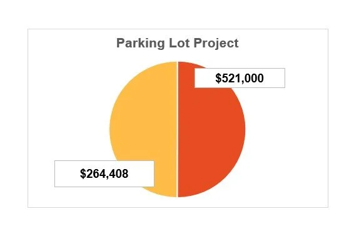Click the dollar sign in $264,408 label
The width and height of the screenshot is (359, 229).
tap(83, 173)
